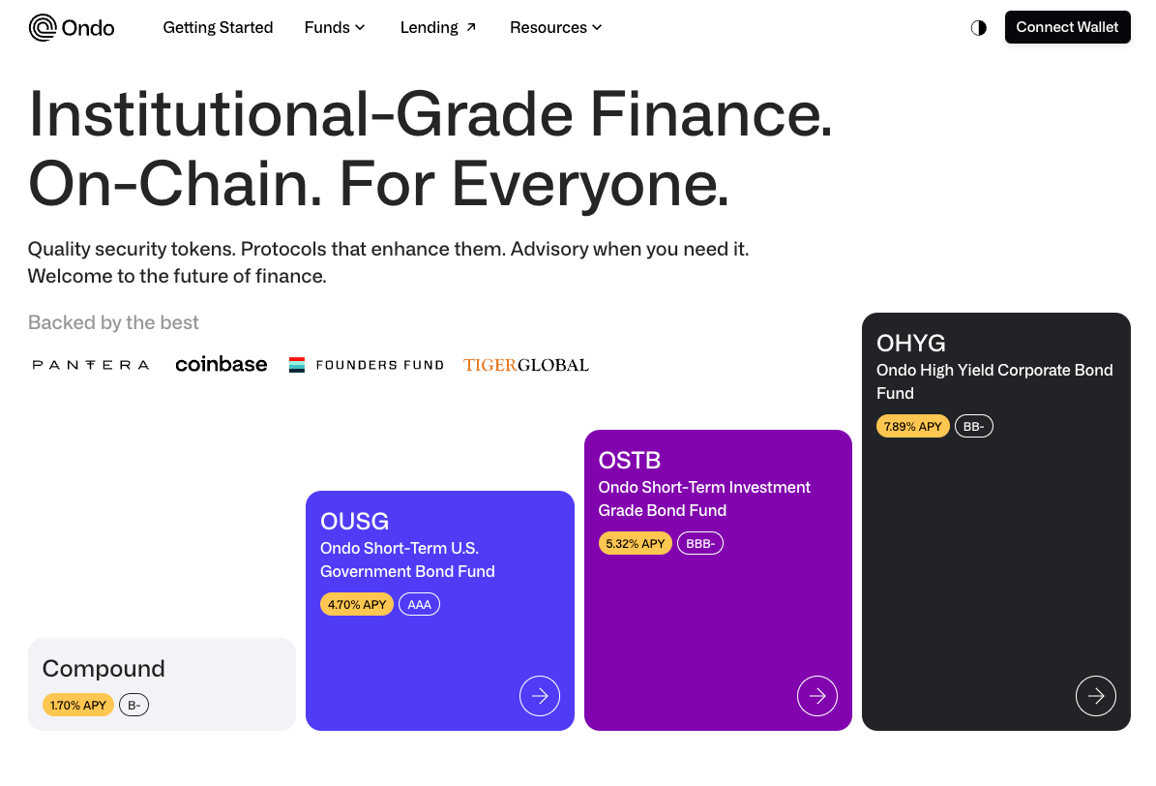Open the OSTB fund arrow button
Screen dimensions: 1156x786
pos(817,695)
